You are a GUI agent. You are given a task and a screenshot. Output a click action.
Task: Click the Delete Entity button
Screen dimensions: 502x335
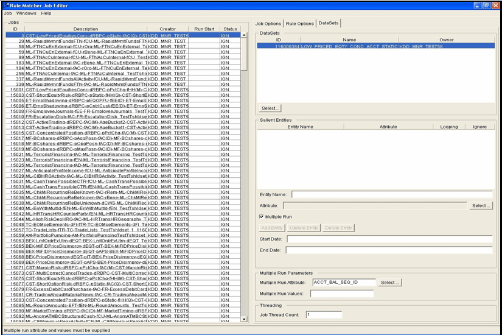coord(338,228)
